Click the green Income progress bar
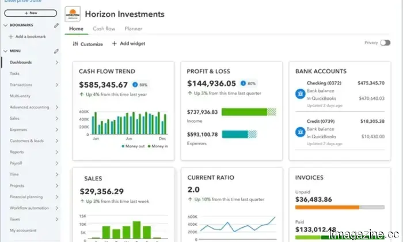403x242 pixels. tap(244, 112)
